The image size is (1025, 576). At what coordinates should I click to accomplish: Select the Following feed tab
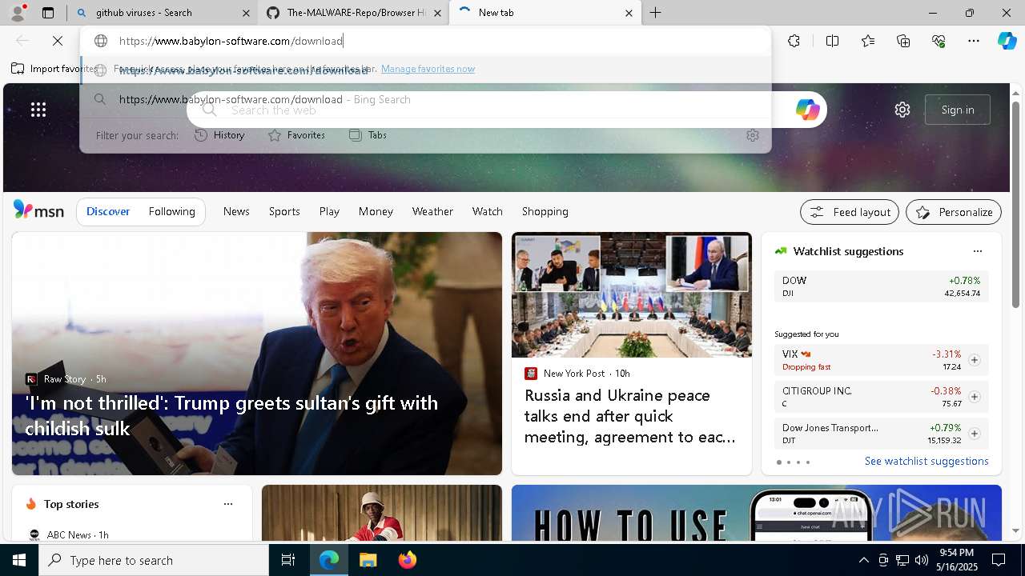(x=171, y=211)
